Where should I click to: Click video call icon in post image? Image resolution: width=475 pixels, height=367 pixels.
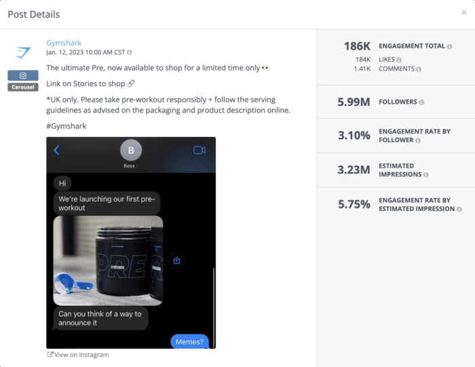coord(199,150)
